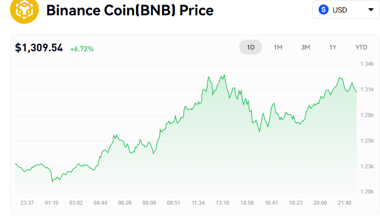Viewport: 380px width, 216px height.
Task: Click the dropdown caret arrow beside USD
Action: 371,9
